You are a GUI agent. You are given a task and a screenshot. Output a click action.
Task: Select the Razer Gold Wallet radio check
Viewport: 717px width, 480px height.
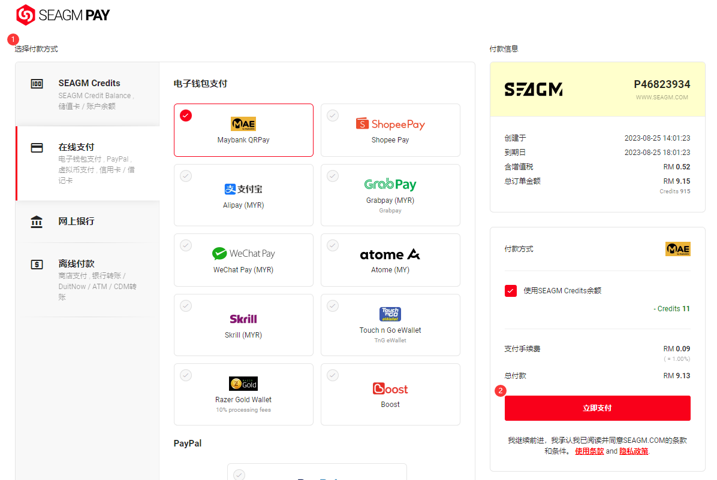[186, 375]
